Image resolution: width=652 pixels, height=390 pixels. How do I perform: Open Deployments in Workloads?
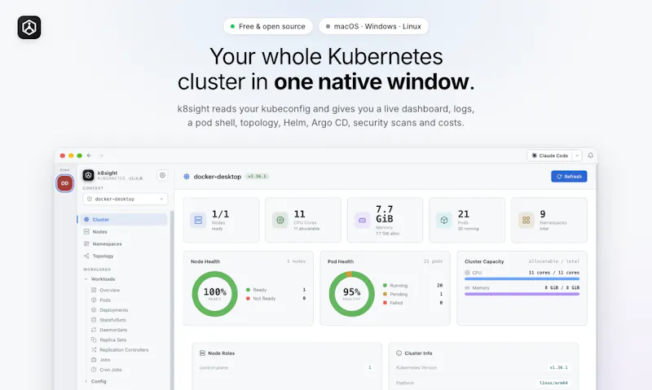[113, 310]
